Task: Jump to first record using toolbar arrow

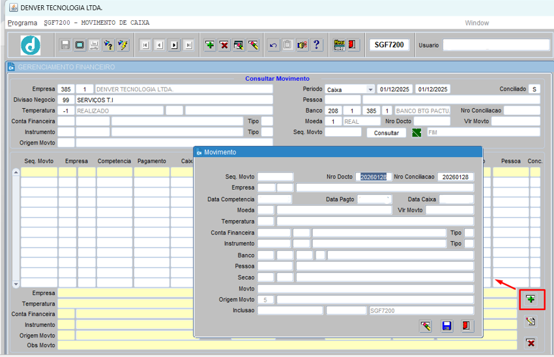Action: (145, 45)
